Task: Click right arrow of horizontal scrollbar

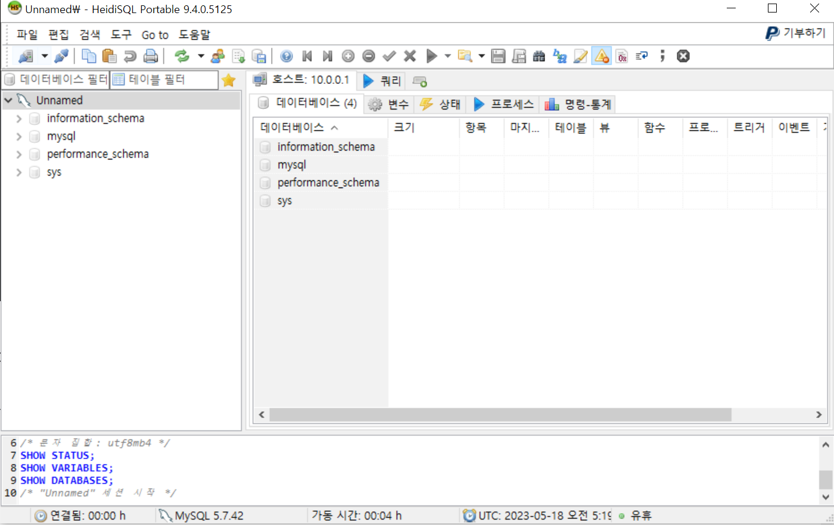Action: [819, 415]
